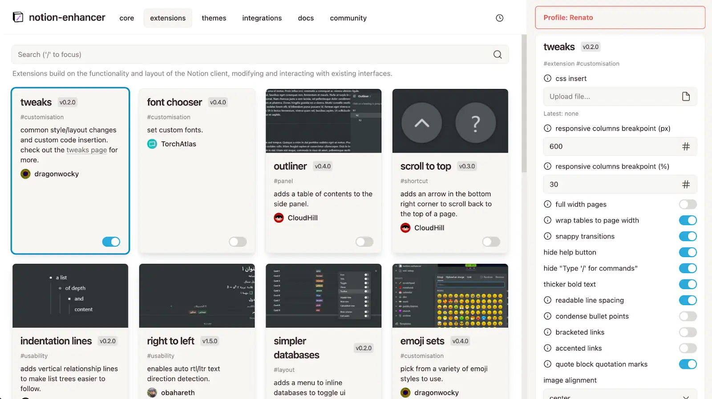Screen dimensions: 712x399
Task: Select the extensions tab
Action: tap(168, 18)
